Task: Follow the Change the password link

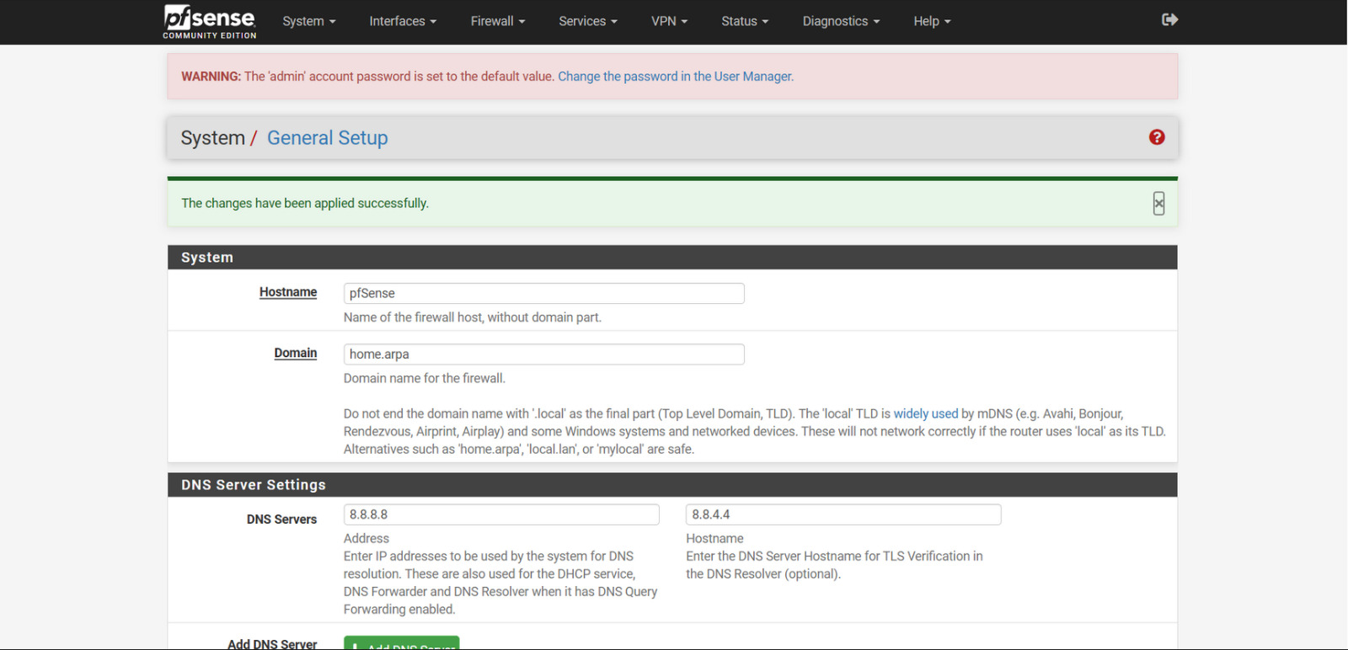Action: tap(675, 77)
